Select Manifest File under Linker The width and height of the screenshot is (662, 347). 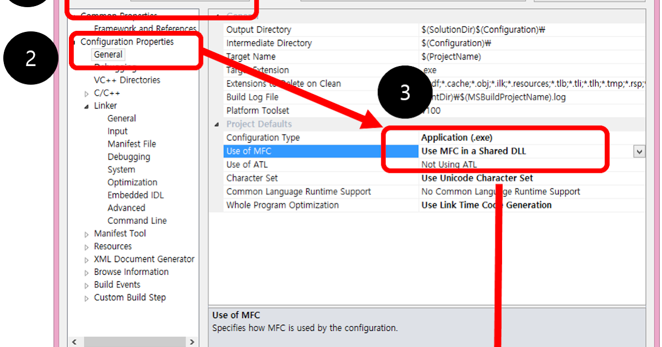(x=132, y=144)
